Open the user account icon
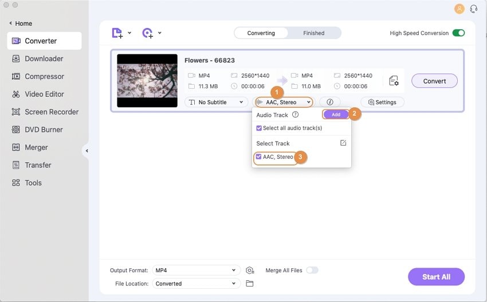487x302 pixels. tap(459, 9)
